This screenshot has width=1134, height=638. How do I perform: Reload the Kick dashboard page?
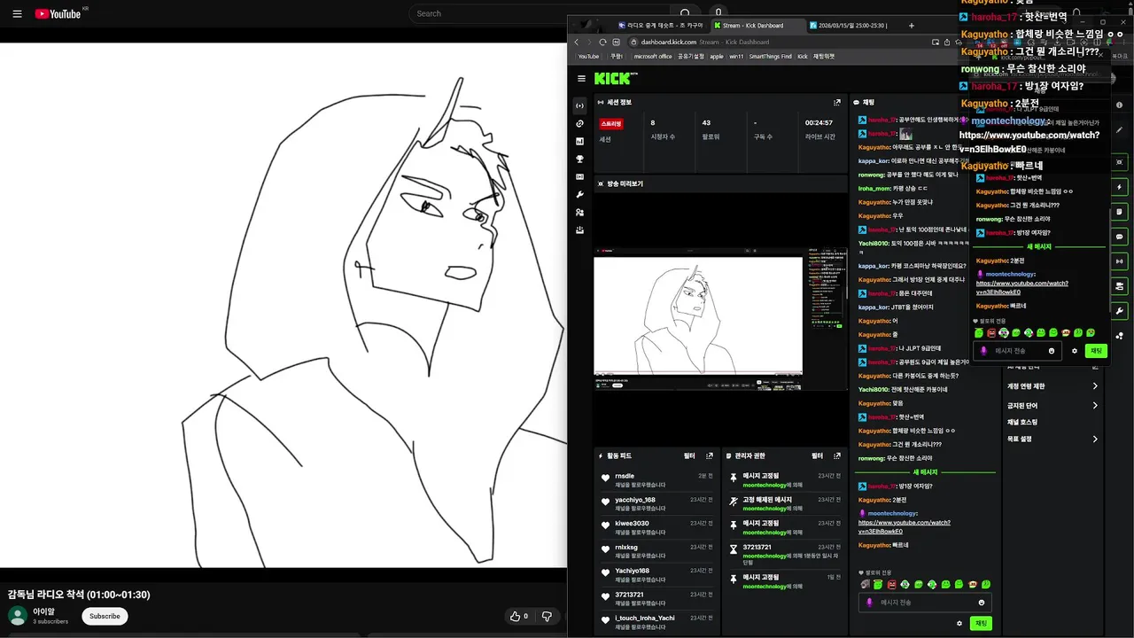[x=603, y=42]
